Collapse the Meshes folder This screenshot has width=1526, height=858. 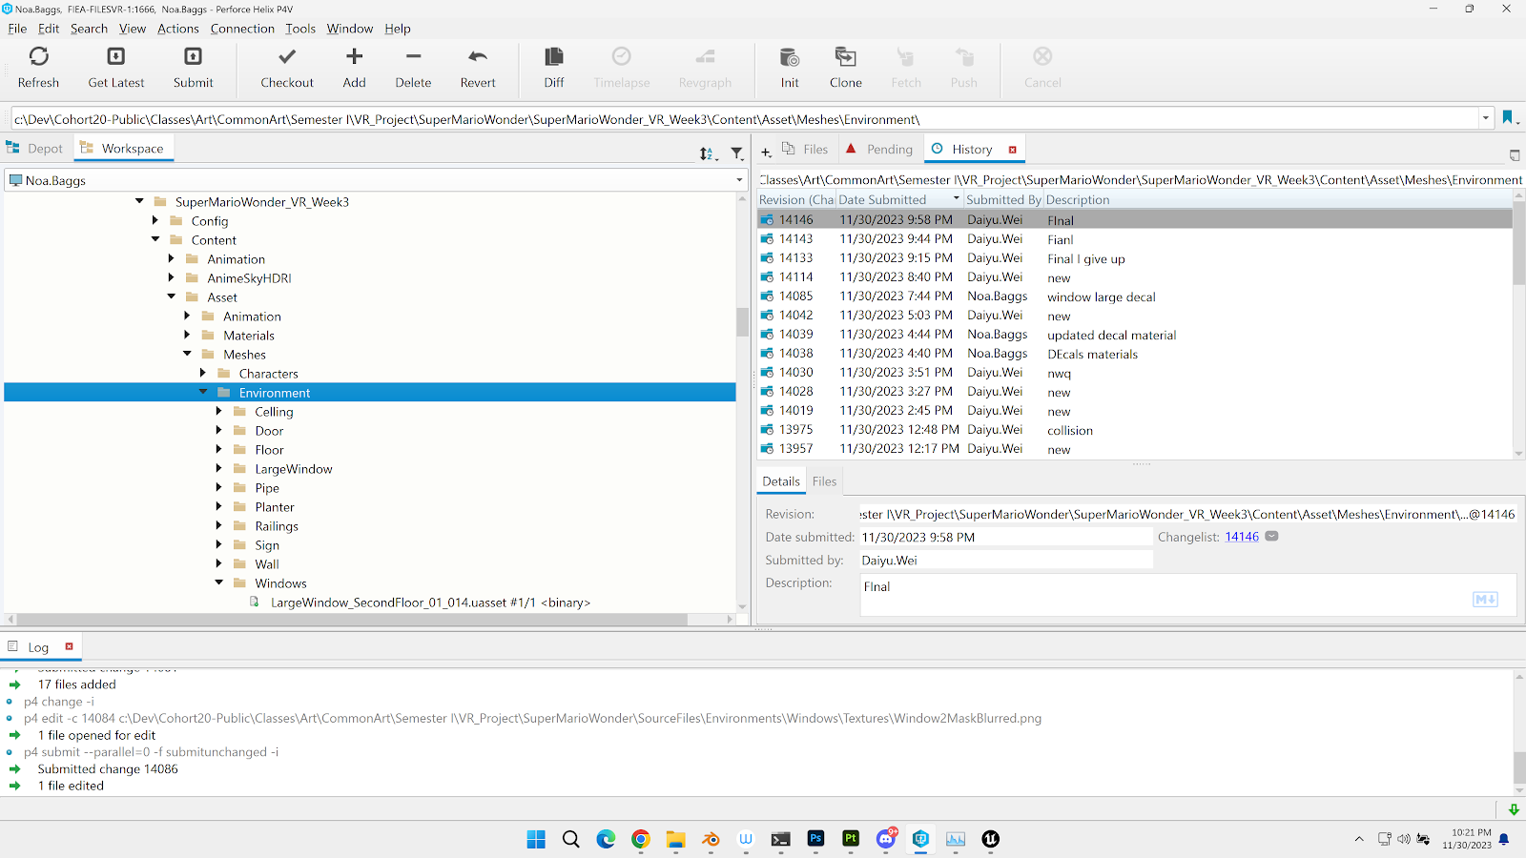point(188,354)
